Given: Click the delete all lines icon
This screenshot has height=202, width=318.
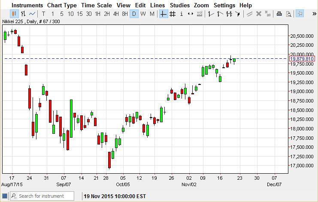Looking at the screenshot, I should [x=268, y=14].
